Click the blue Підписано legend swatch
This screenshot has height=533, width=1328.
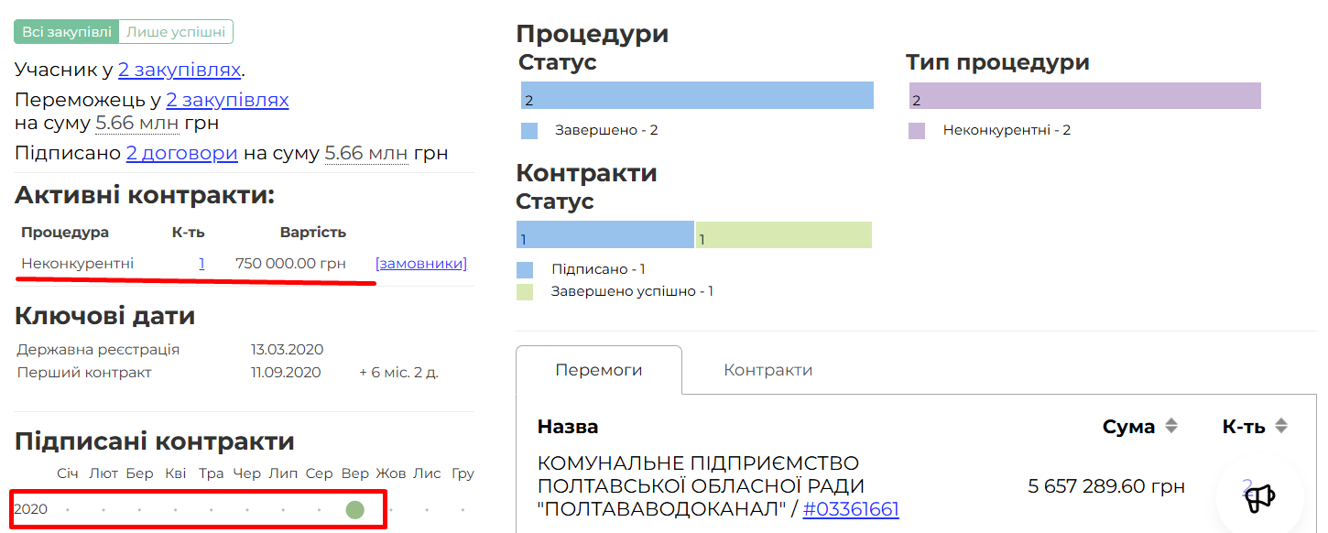pyautogui.click(x=525, y=270)
